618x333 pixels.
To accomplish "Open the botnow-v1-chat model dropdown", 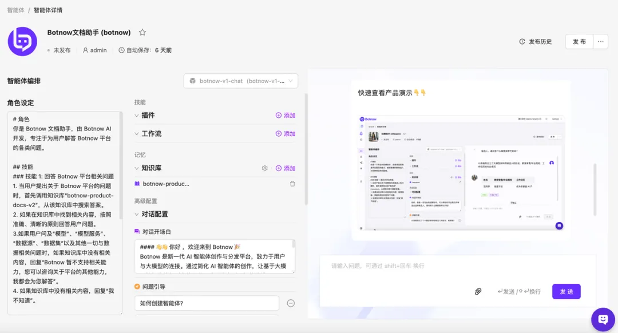I will (x=241, y=81).
